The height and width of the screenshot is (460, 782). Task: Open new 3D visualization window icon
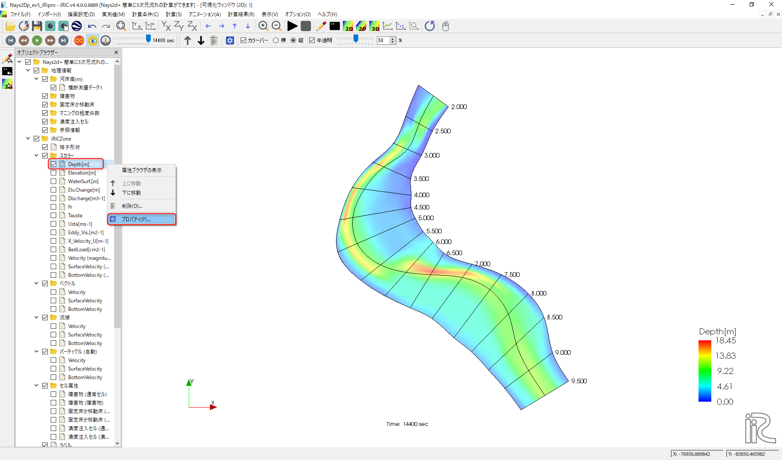pos(374,26)
